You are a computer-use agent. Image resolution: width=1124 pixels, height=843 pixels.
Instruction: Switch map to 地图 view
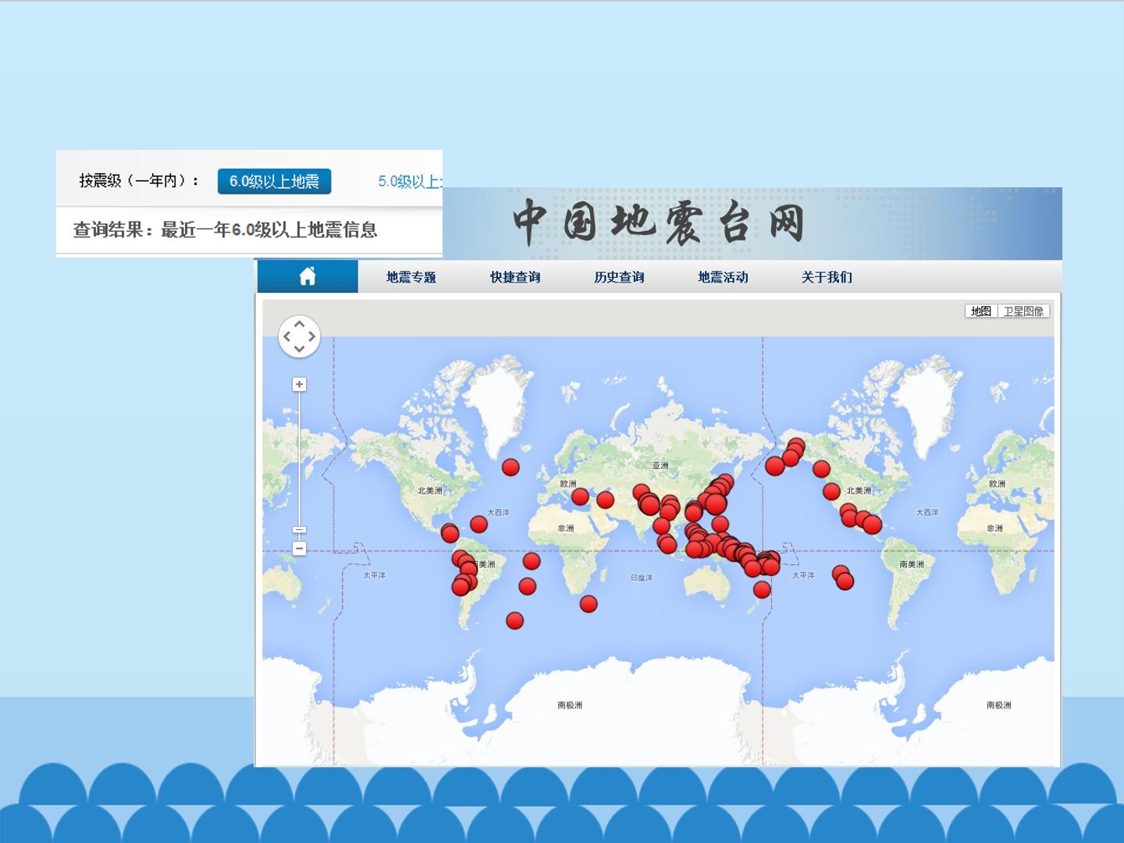click(981, 311)
